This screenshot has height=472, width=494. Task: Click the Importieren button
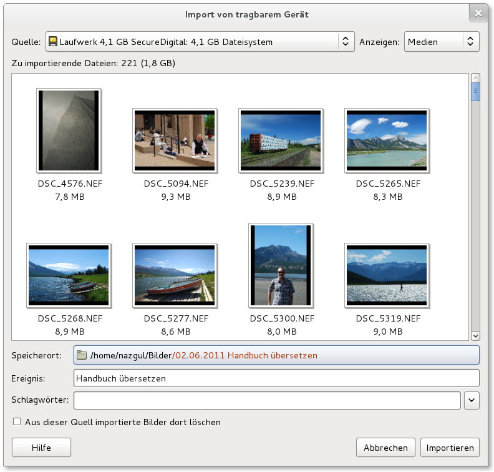coord(450,448)
